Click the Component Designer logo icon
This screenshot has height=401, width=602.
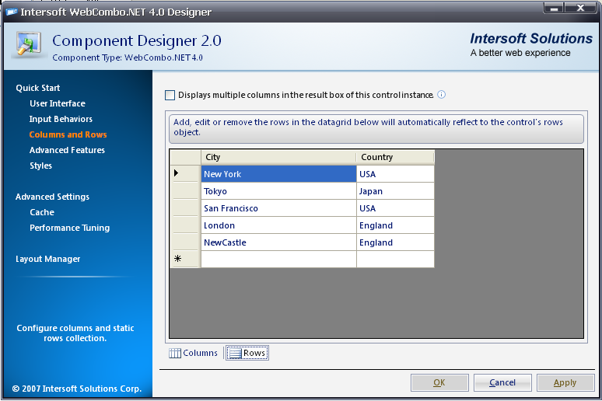pyautogui.click(x=30, y=46)
